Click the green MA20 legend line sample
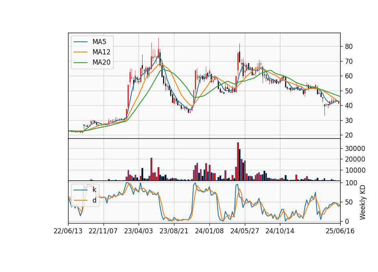 click(80, 63)
